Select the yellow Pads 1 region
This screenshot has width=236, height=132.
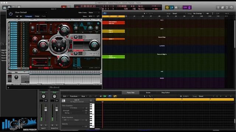point(114,30)
